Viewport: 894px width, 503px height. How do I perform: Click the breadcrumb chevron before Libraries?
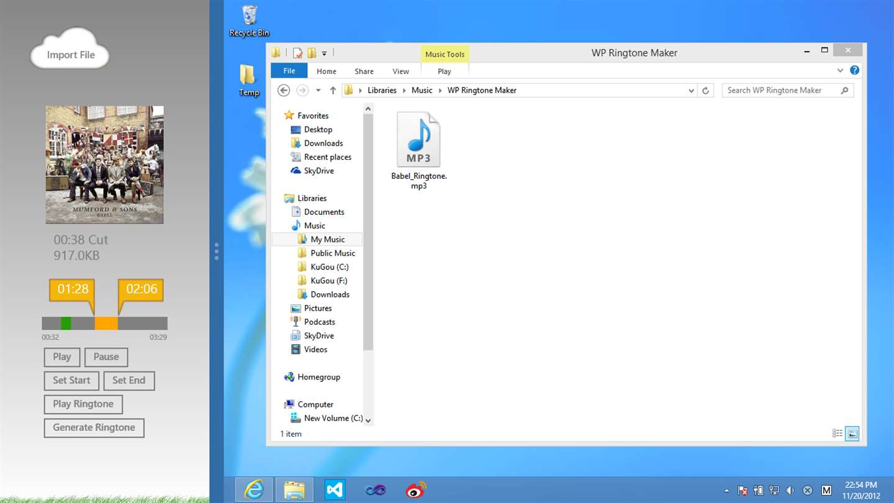tap(361, 91)
